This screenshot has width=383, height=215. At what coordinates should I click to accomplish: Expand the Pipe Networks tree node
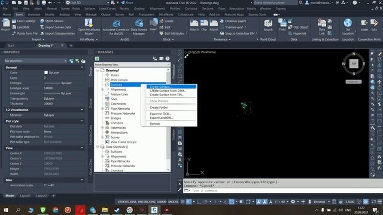[x=102, y=109]
